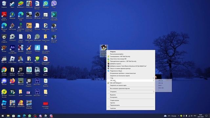
Task: Click the Roblox Studio icon
Action: [4, 104]
